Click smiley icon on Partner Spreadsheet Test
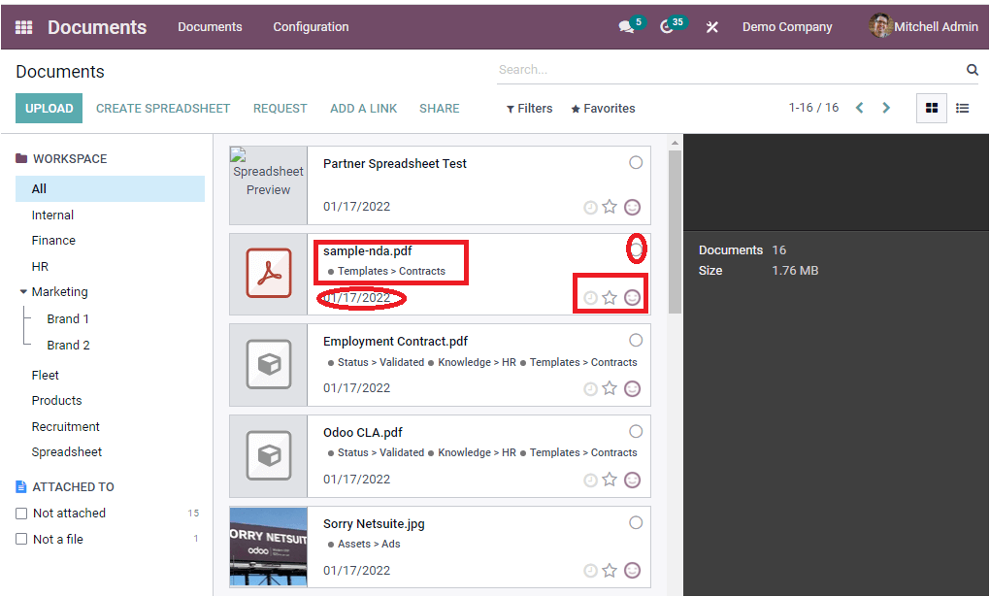Screen dimensions: 990x597 click(632, 207)
